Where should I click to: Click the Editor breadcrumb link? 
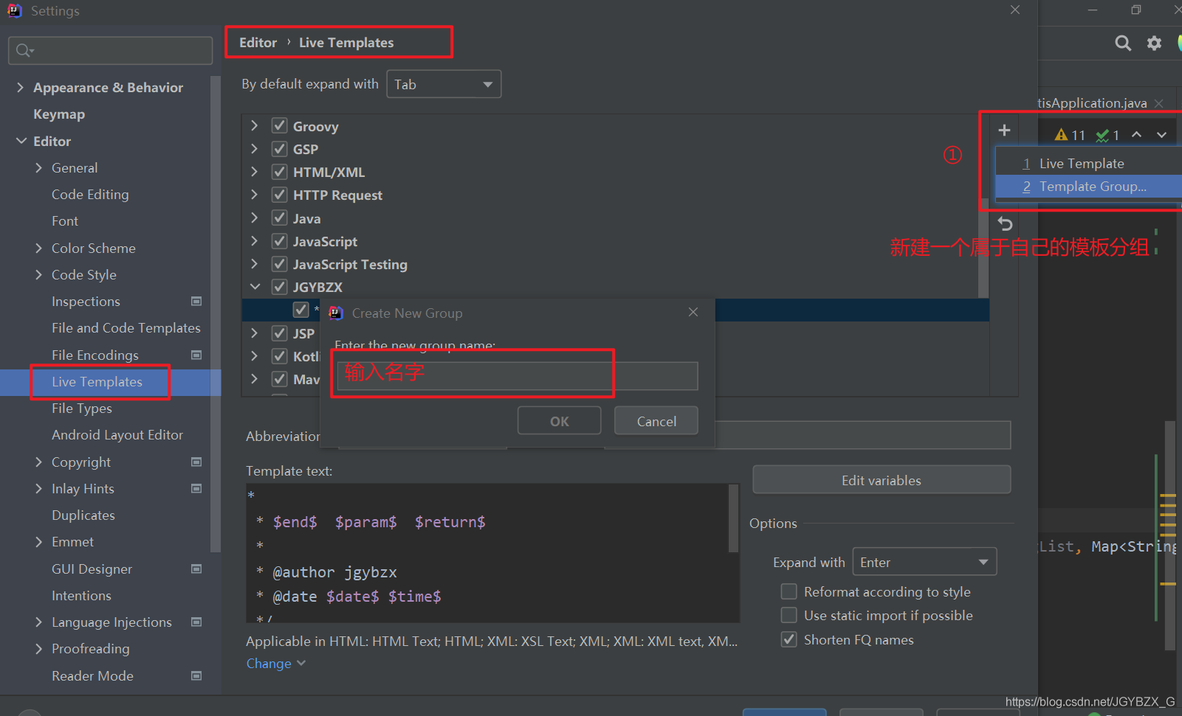click(258, 43)
